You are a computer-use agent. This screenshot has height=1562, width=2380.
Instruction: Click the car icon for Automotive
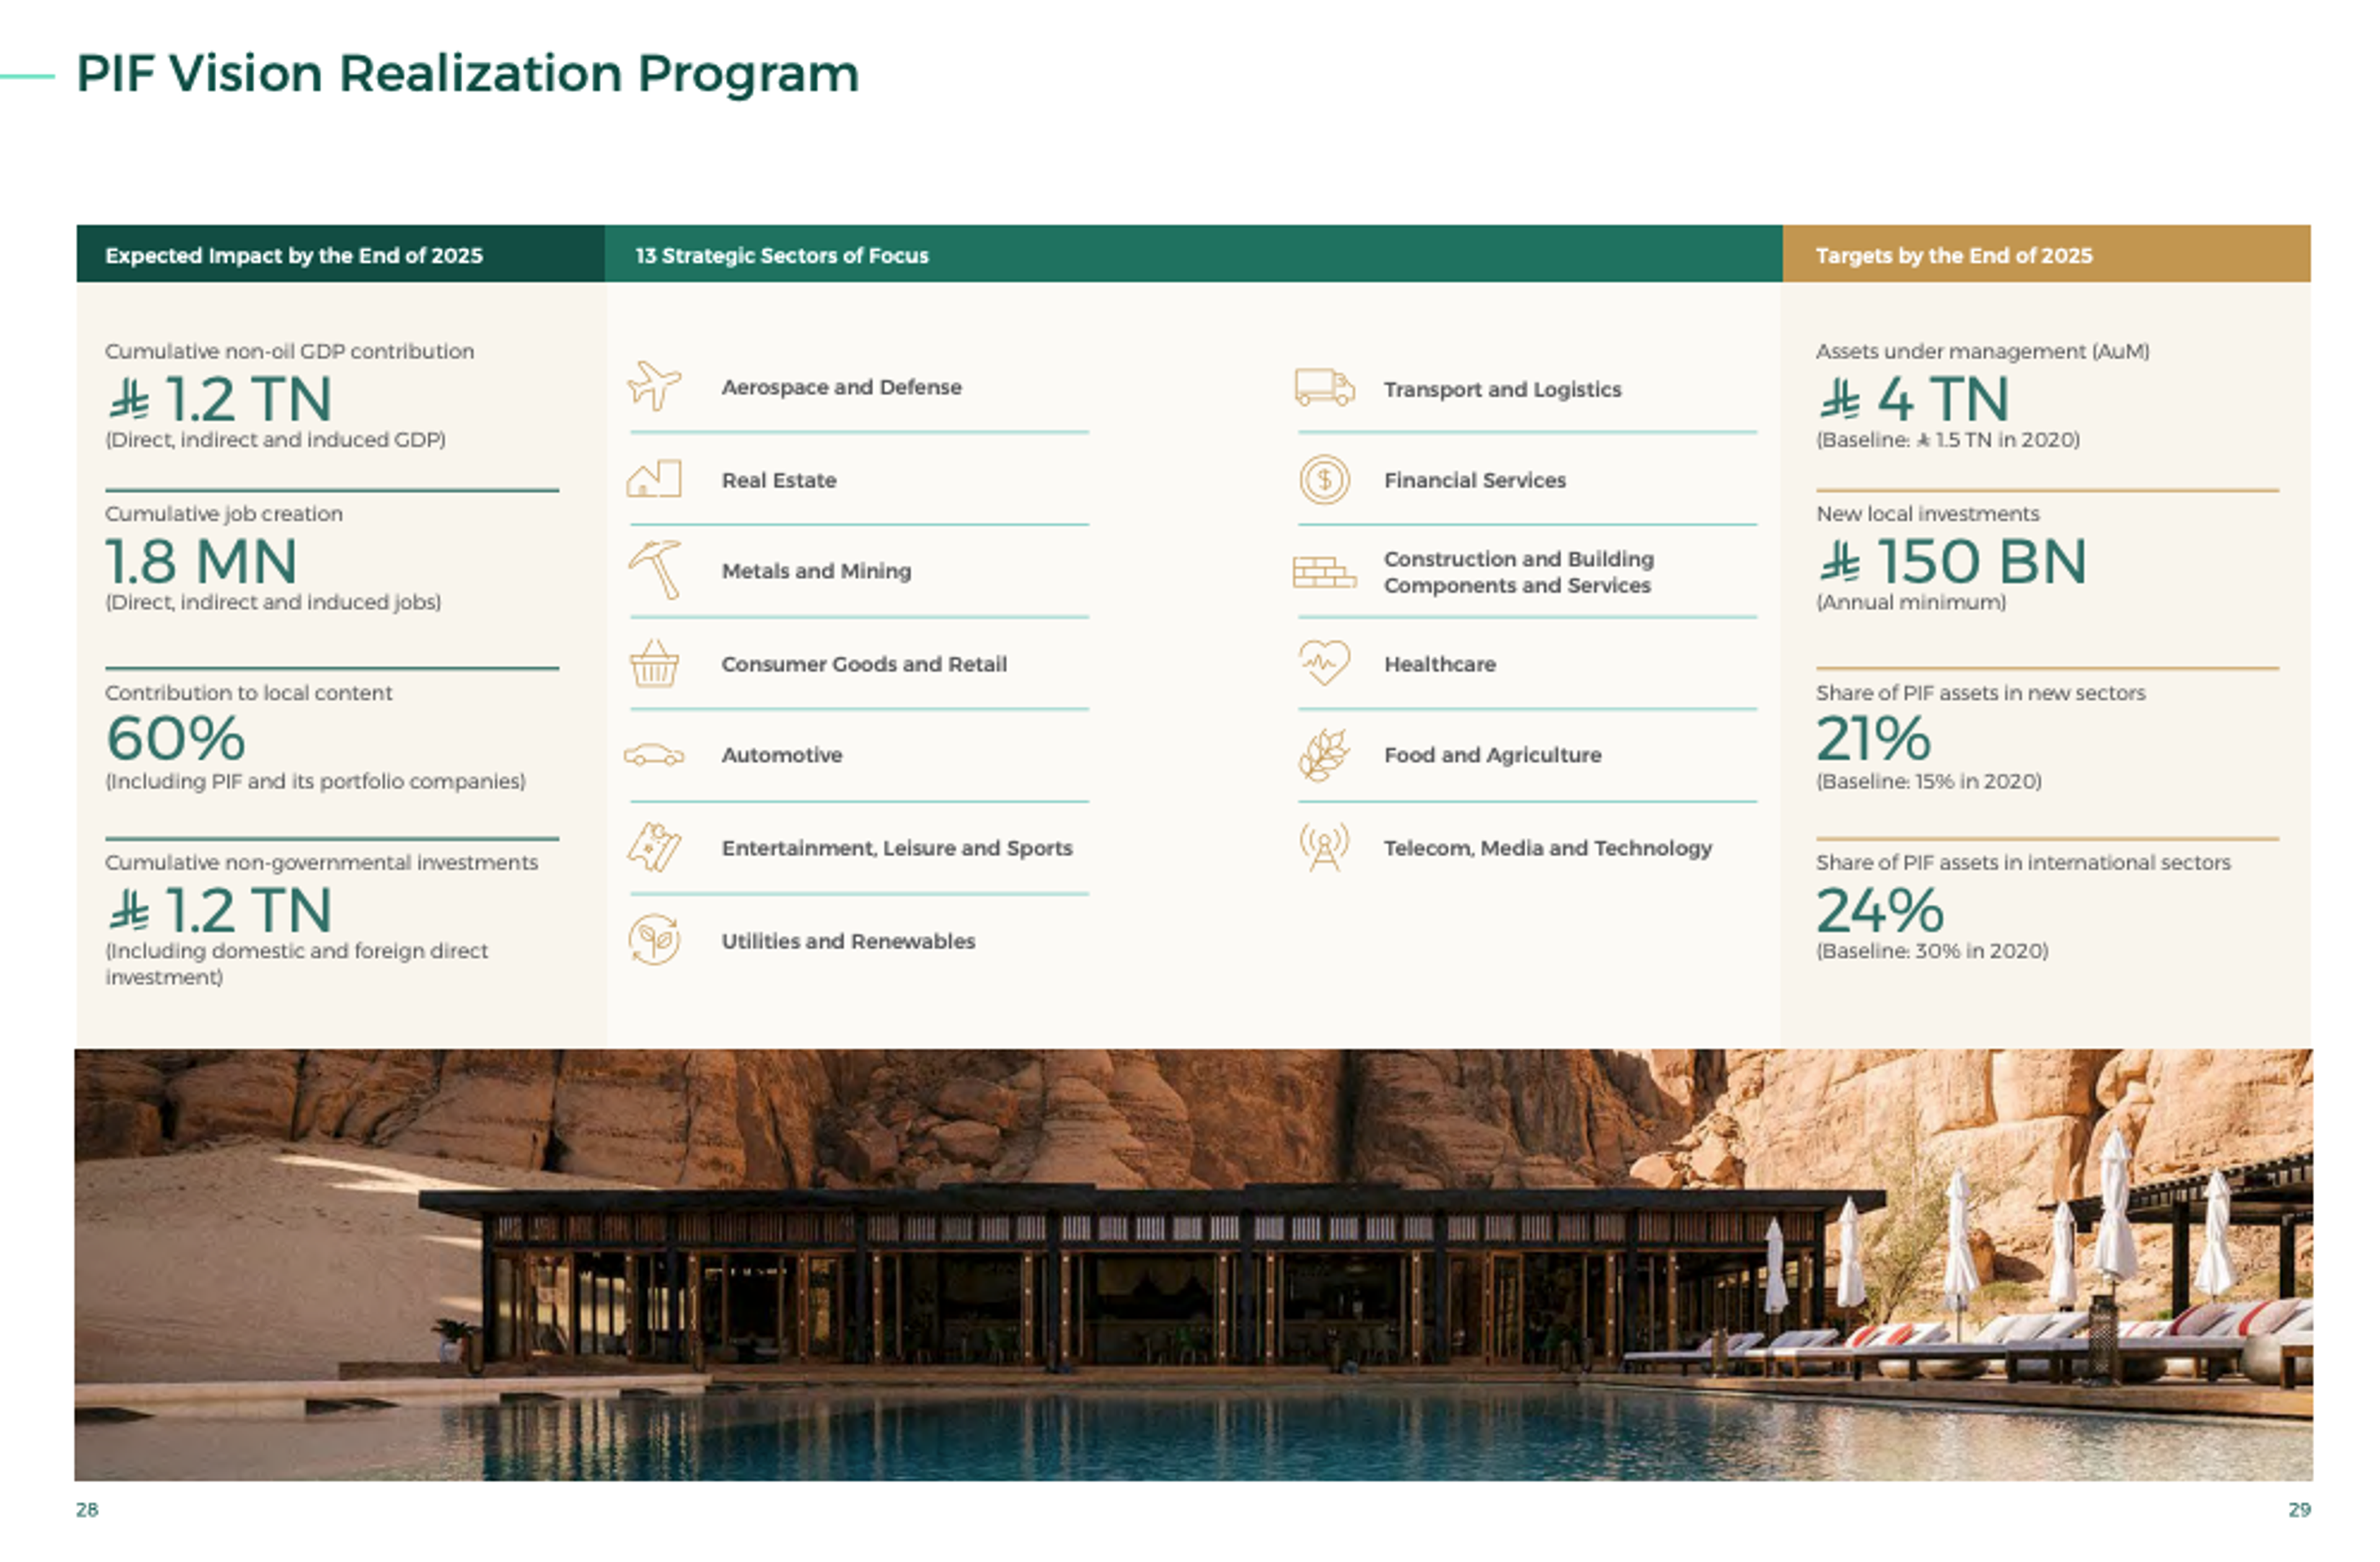(654, 755)
